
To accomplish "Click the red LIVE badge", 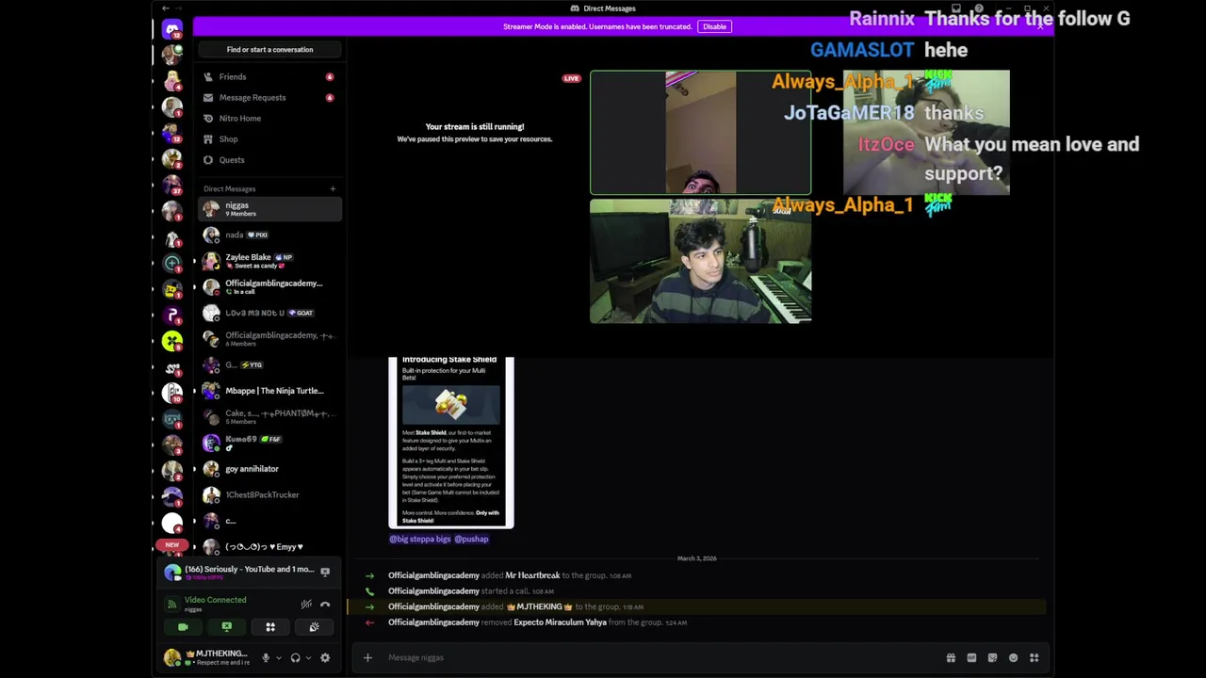I will [571, 79].
